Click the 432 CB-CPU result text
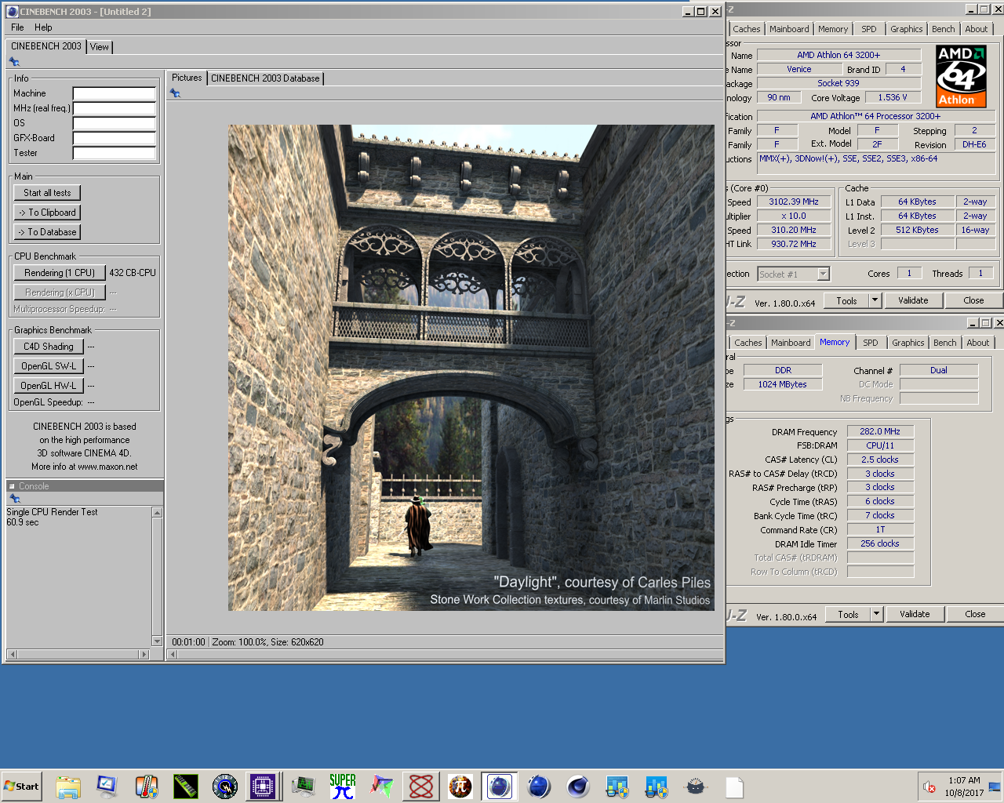Image resolution: width=1004 pixels, height=803 pixels. (133, 273)
